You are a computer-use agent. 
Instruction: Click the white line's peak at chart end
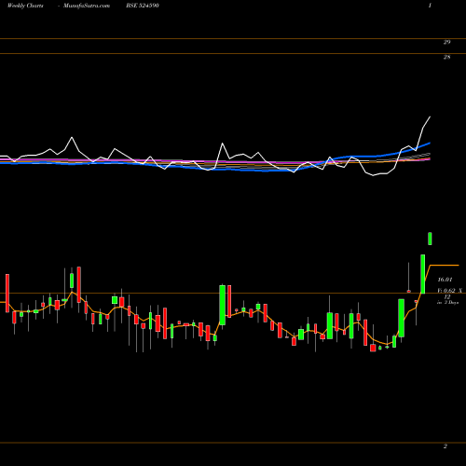point(430,117)
